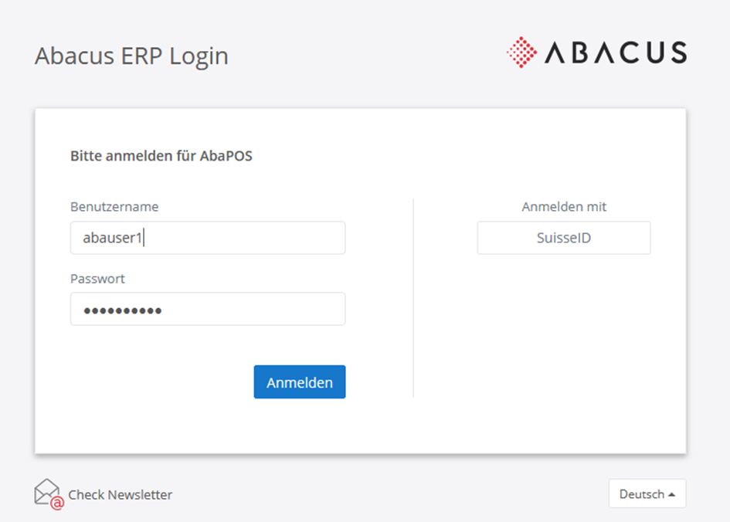The image size is (730, 522).
Task: Open the Deutsch language selector
Action: point(647,494)
